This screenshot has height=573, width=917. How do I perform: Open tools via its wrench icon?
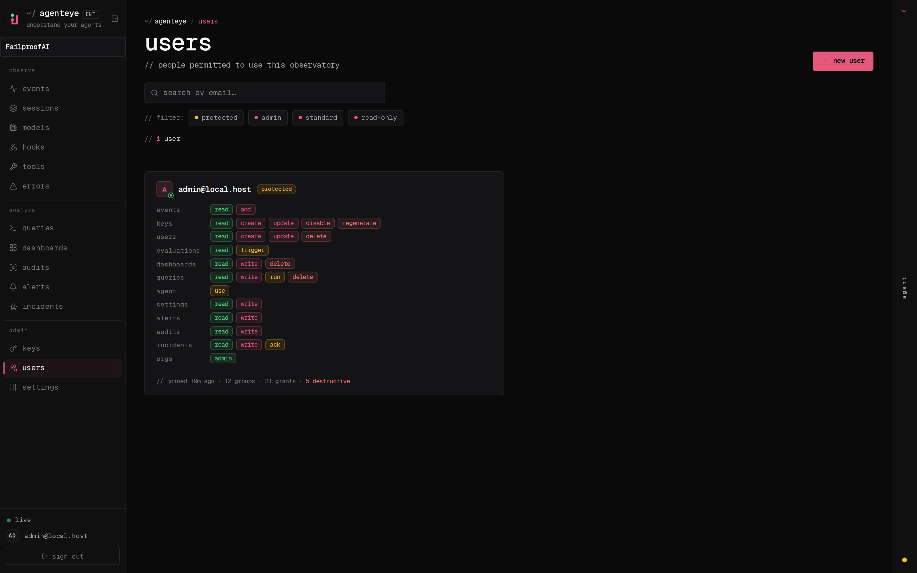13,167
